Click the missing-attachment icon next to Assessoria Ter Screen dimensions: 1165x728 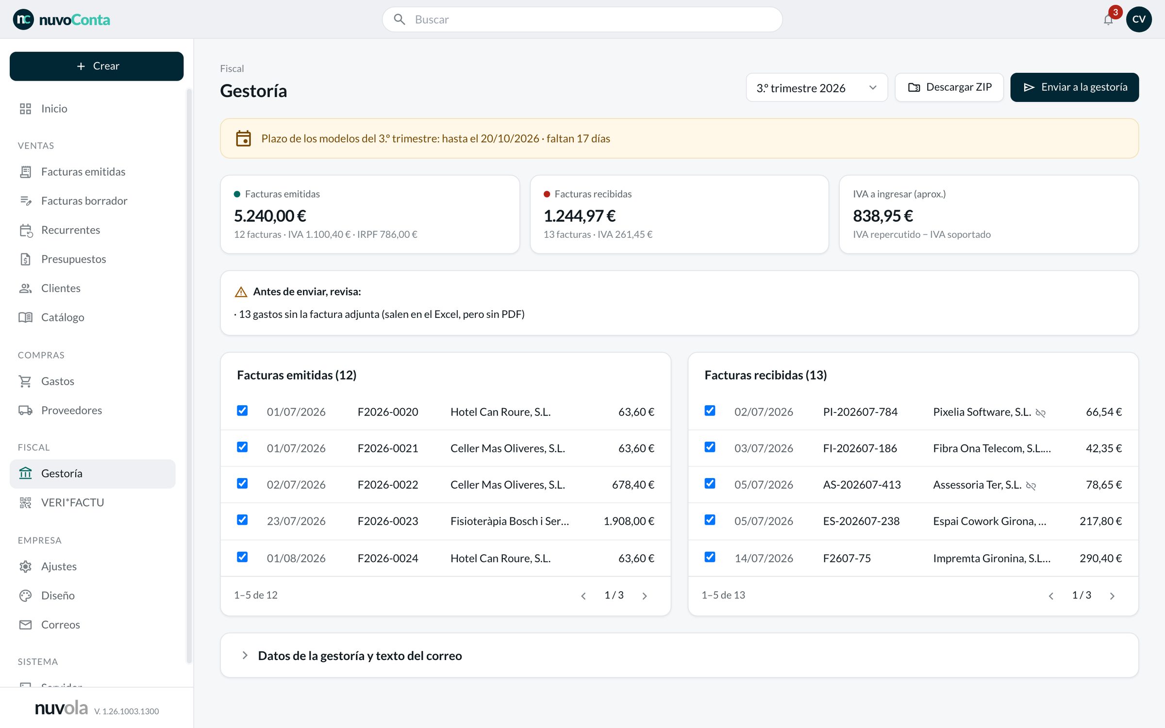1031,485
